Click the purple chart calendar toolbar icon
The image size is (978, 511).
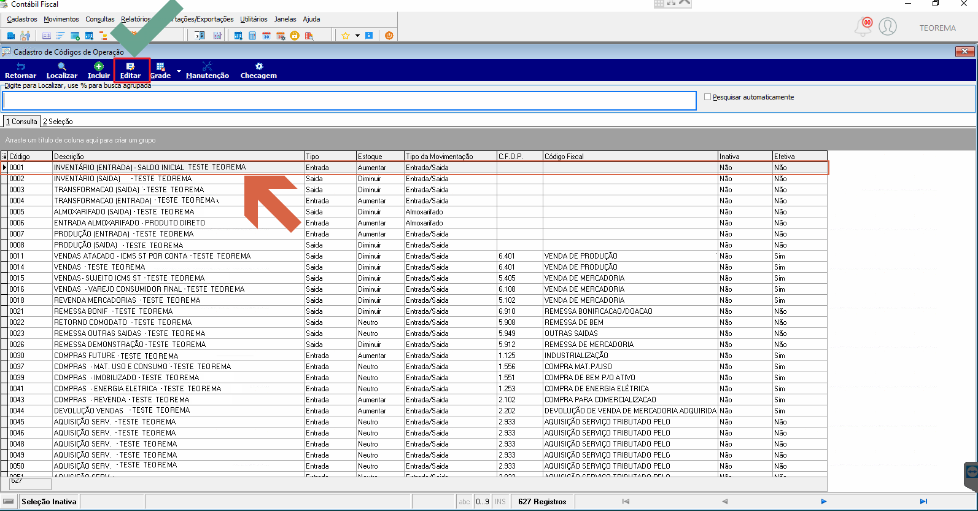tap(217, 36)
